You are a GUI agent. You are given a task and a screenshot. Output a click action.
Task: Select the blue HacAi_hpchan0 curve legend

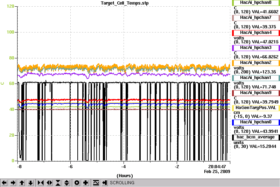(x=256, y=122)
